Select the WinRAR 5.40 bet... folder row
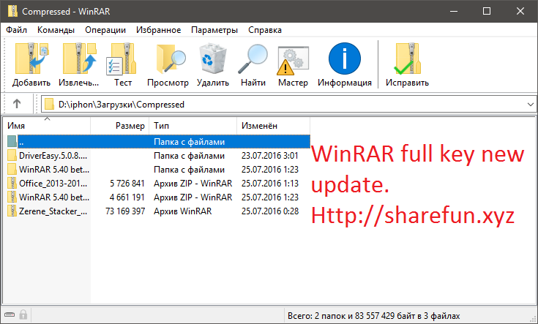 click(159, 170)
